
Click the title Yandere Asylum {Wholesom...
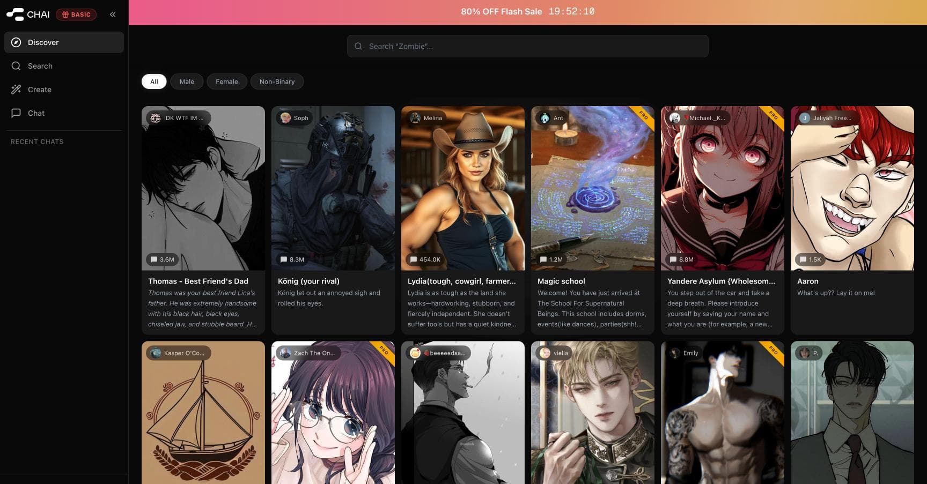click(x=721, y=281)
